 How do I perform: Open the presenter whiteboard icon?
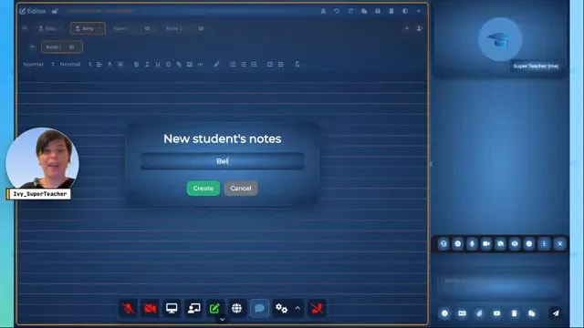(x=193, y=308)
